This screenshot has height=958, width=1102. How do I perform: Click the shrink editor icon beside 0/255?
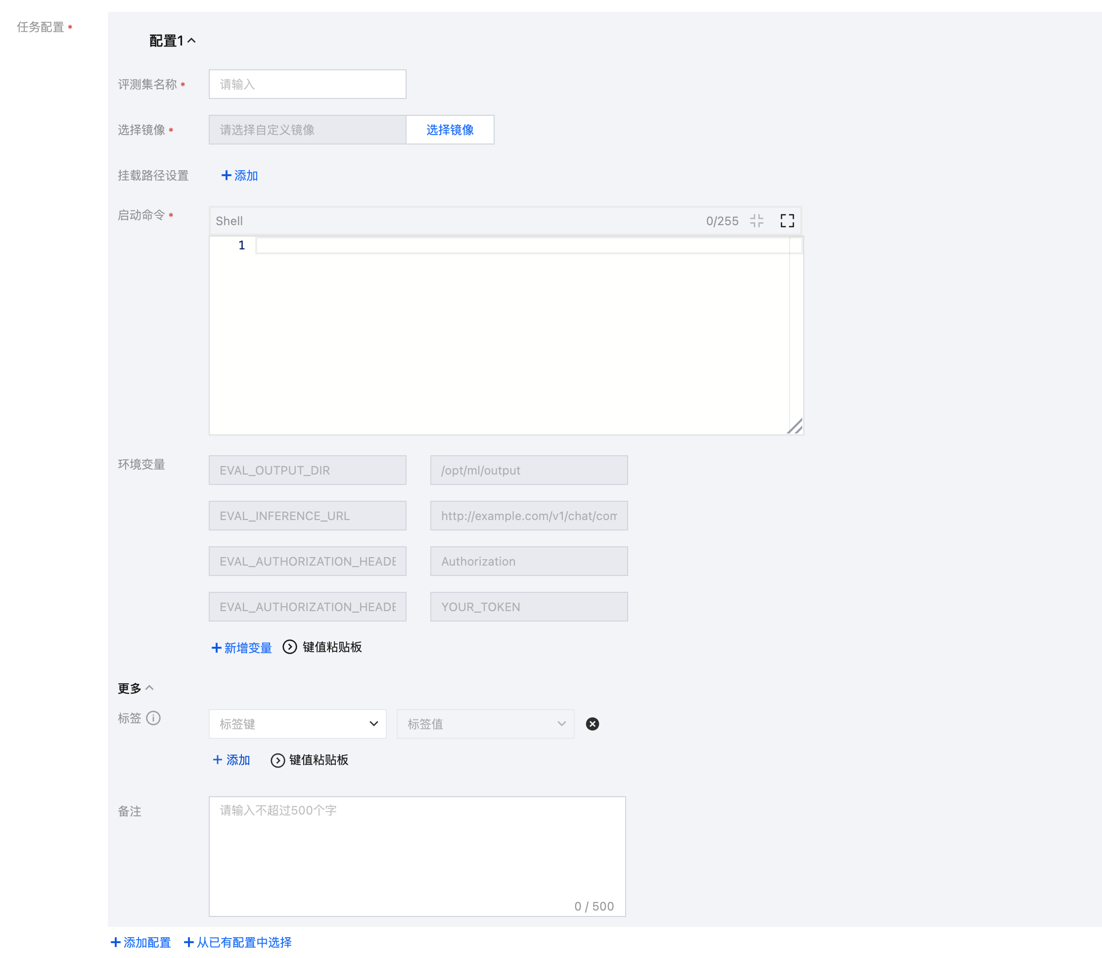pyautogui.click(x=756, y=221)
